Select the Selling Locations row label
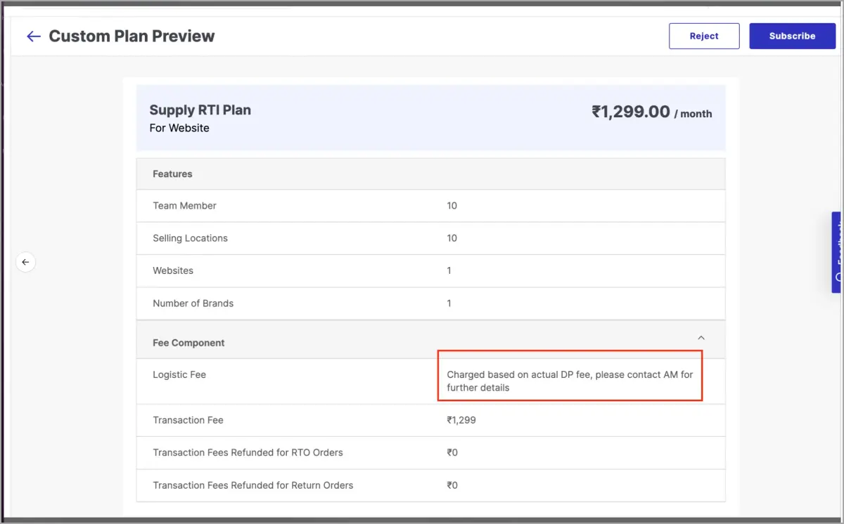Image resolution: width=844 pixels, height=524 pixels. tap(190, 238)
